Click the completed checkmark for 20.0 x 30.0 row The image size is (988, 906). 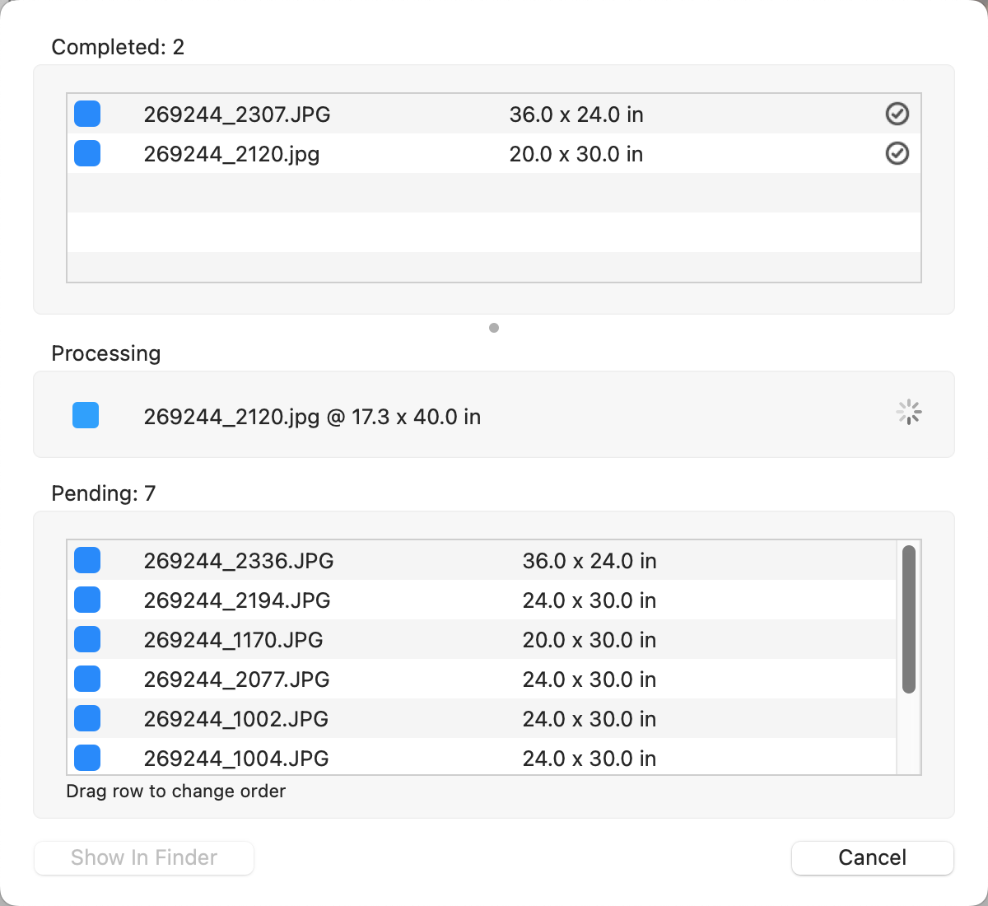click(x=897, y=153)
